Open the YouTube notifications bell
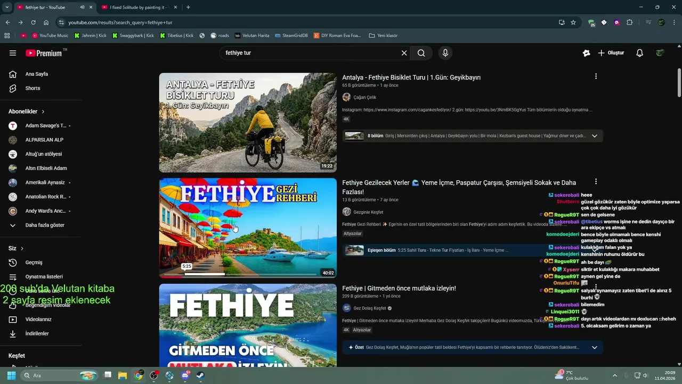Image resolution: width=682 pixels, height=384 pixels. 639,53
